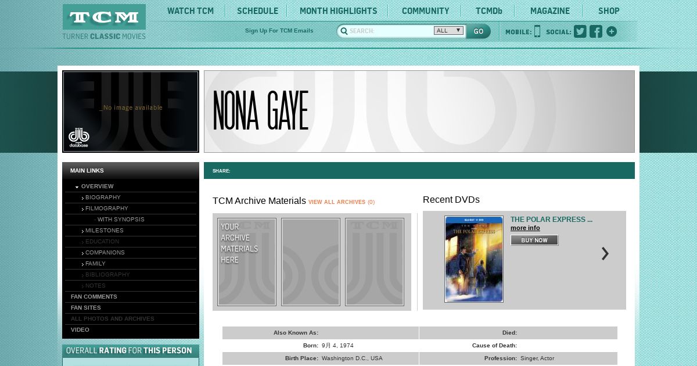
Task: Open the ALL search category dropdown
Action: (448, 31)
